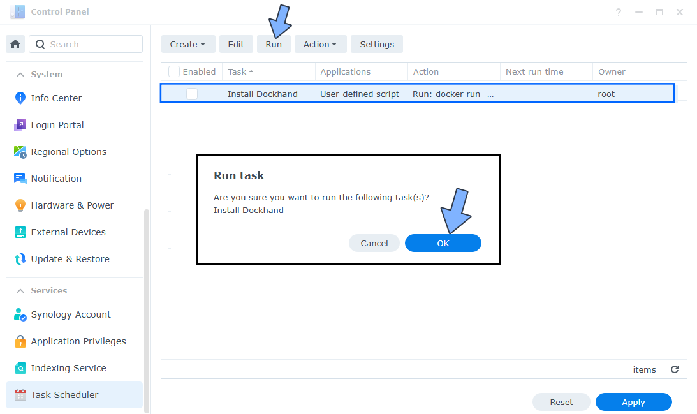This screenshot has height=414, width=697.
Task: Confirm running the task with OK
Action: coord(443,243)
